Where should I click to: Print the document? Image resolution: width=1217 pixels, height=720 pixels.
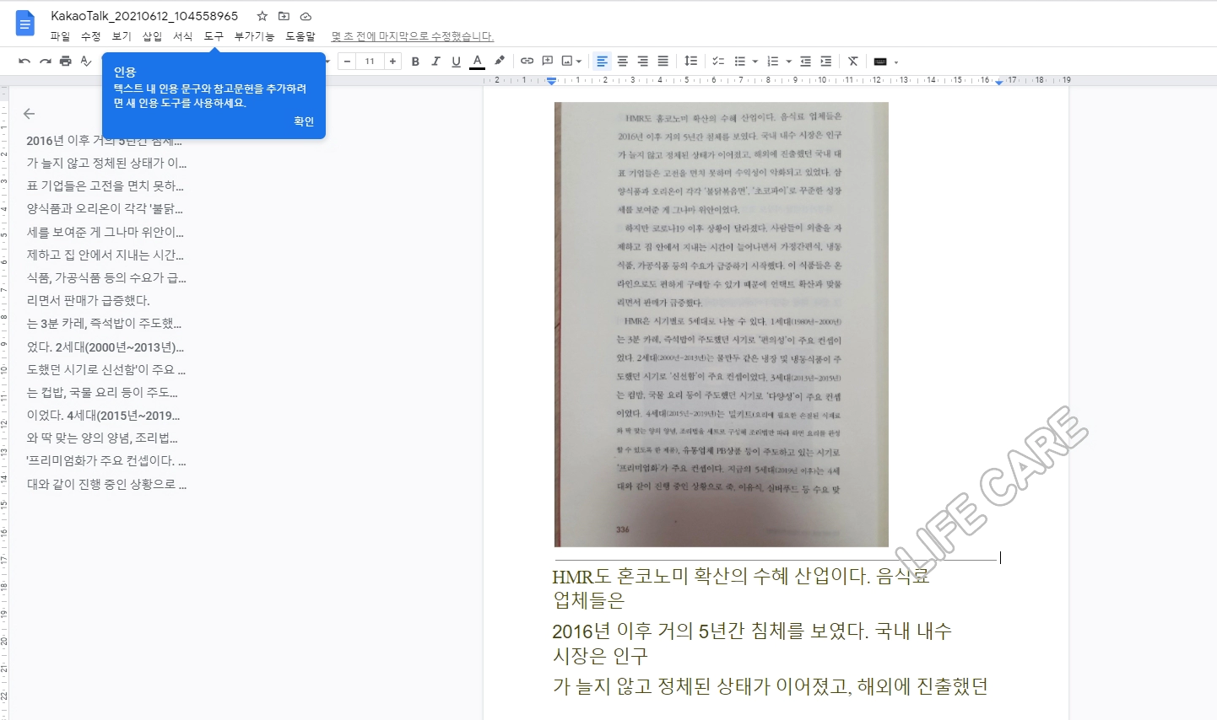point(66,61)
